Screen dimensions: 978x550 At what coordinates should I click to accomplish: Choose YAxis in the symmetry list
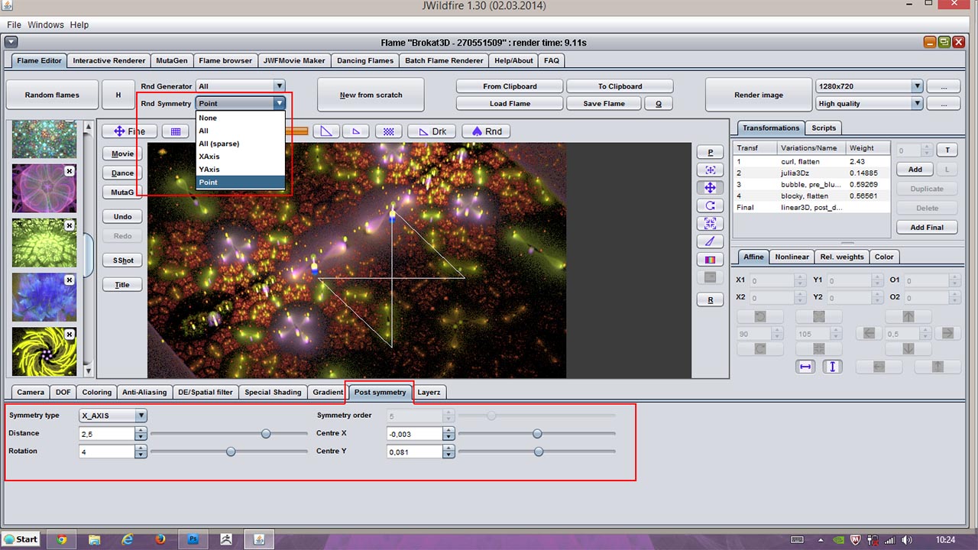point(241,170)
